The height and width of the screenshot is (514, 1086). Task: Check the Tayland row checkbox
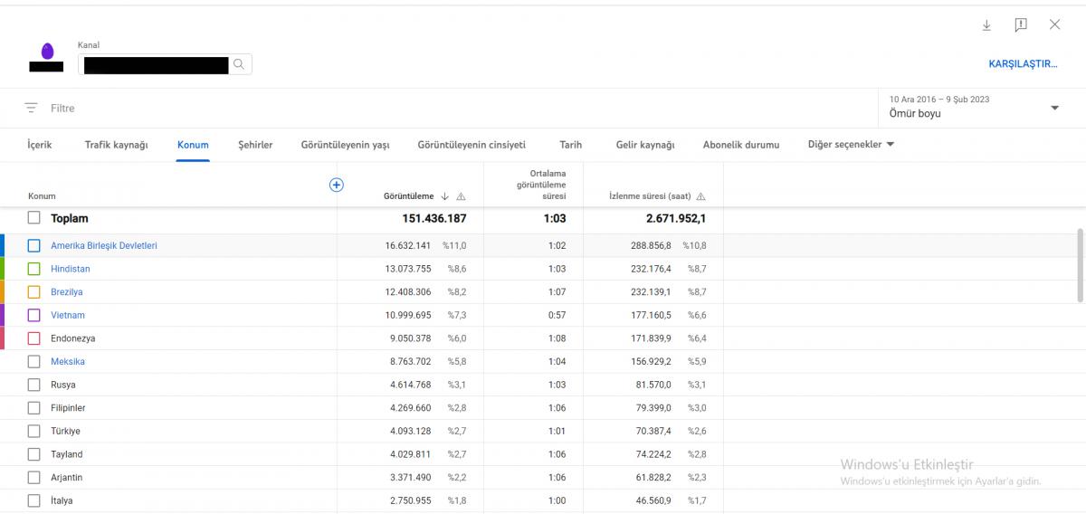33,454
